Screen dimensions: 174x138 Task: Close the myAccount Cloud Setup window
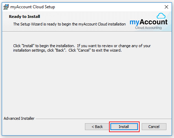(x=166, y=7)
